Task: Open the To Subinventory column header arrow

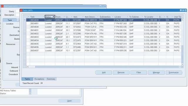Action: [142, 17]
